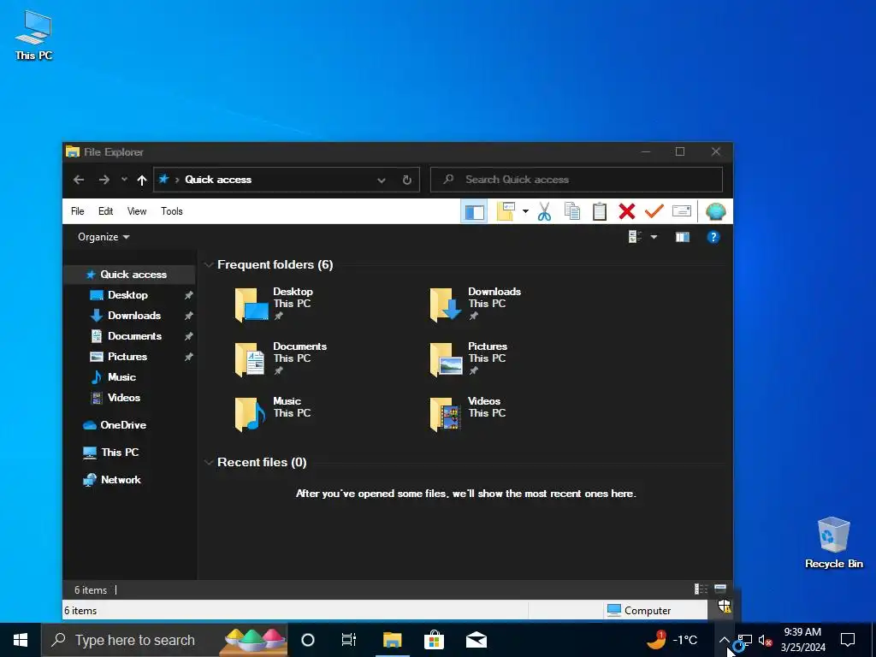The width and height of the screenshot is (876, 657).
Task: Open the View menu
Action: pos(137,211)
